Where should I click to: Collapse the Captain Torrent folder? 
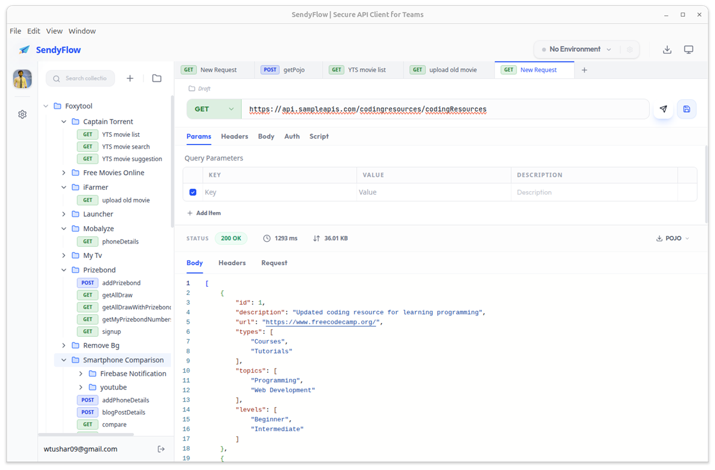pyautogui.click(x=64, y=122)
